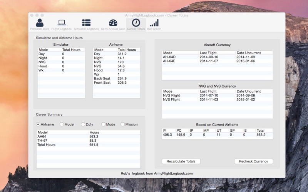This screenshot has height=192, width=308.
Task: Click the Airframe Day row, 311.2
Action: point(117,54)
